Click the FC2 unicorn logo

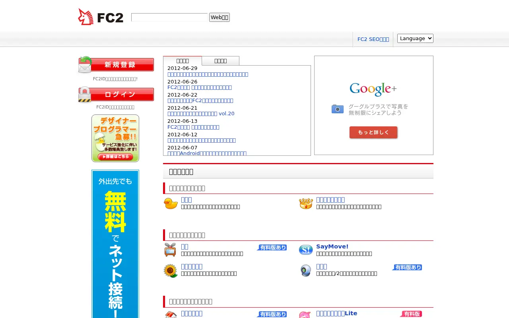(x=101, y=17)
